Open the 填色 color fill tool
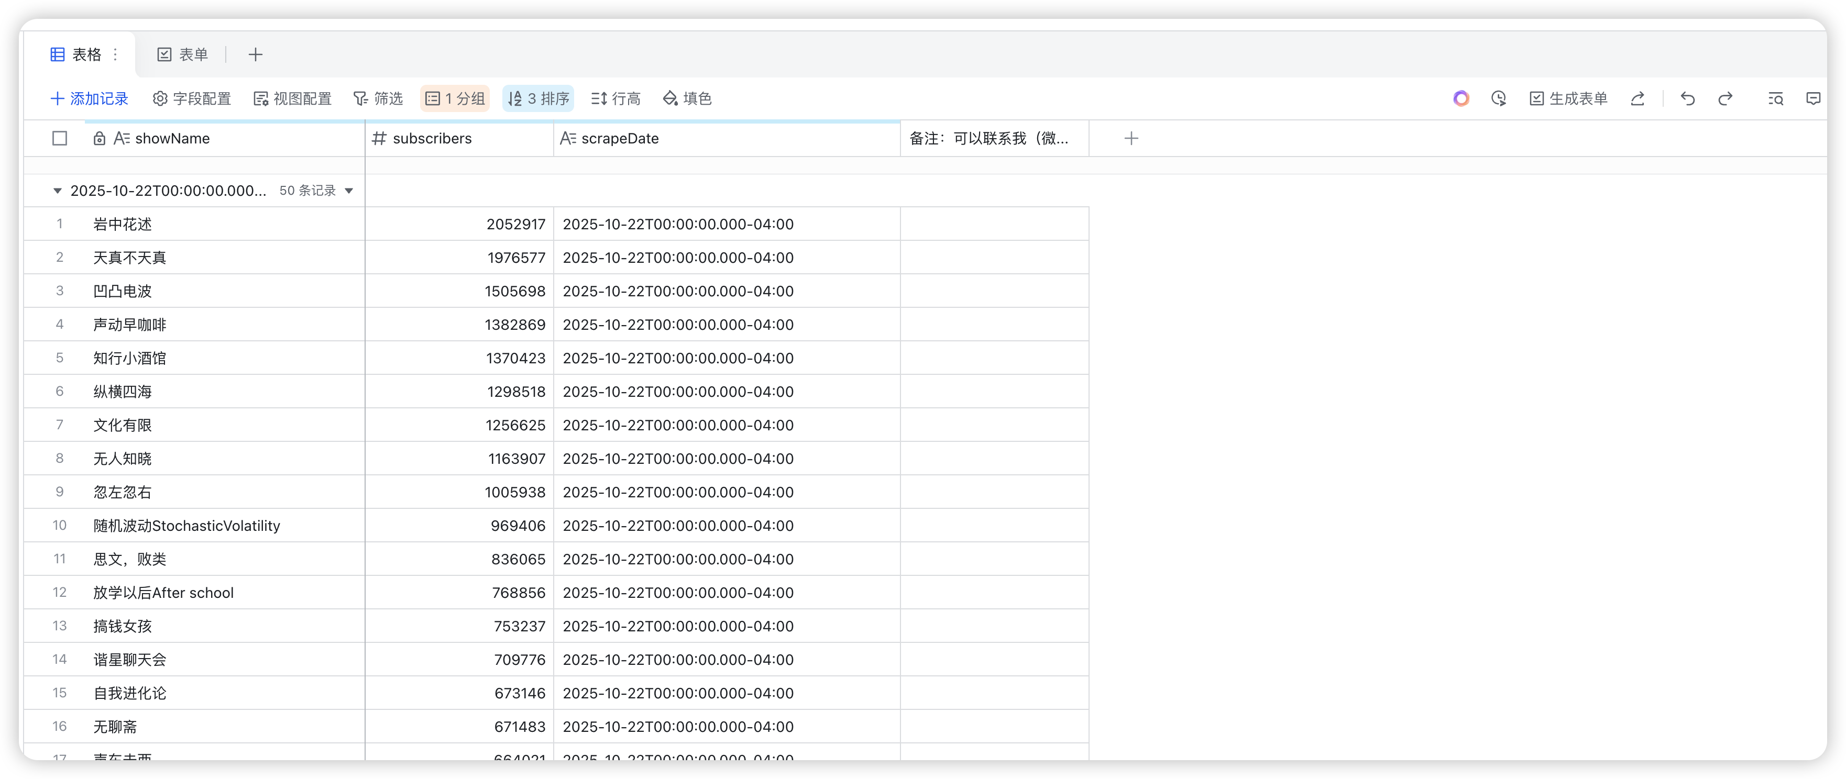The height and width of the screenshot is (779, 1846). coord(687,99)
